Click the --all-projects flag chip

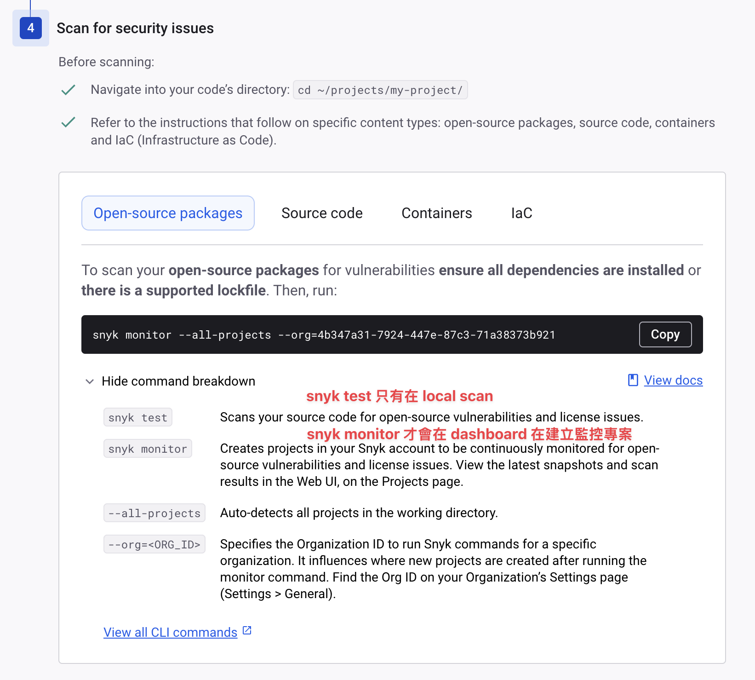(154, 513)
